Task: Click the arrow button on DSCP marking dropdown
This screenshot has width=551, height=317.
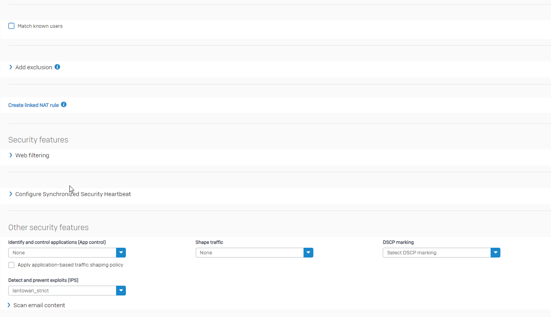Action: click(x=495, y=253)
